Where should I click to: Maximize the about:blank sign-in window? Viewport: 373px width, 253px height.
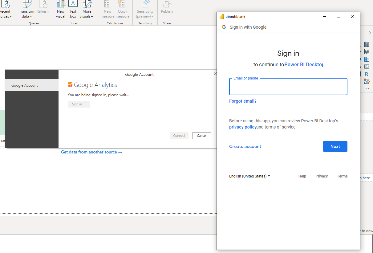[x=339, y=16]
